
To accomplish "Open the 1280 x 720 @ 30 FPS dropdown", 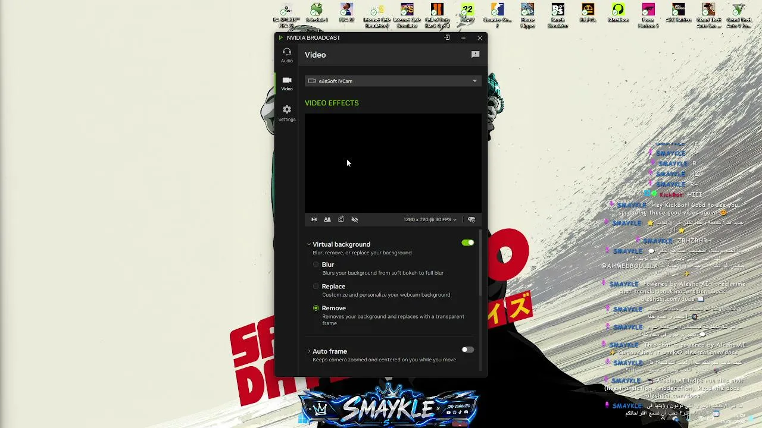I will (x=430, y=219).
